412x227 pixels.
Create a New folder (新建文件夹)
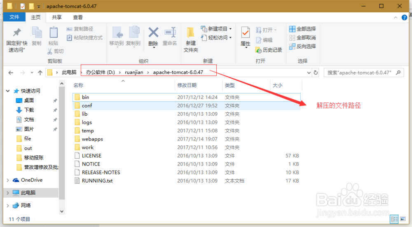190,40
